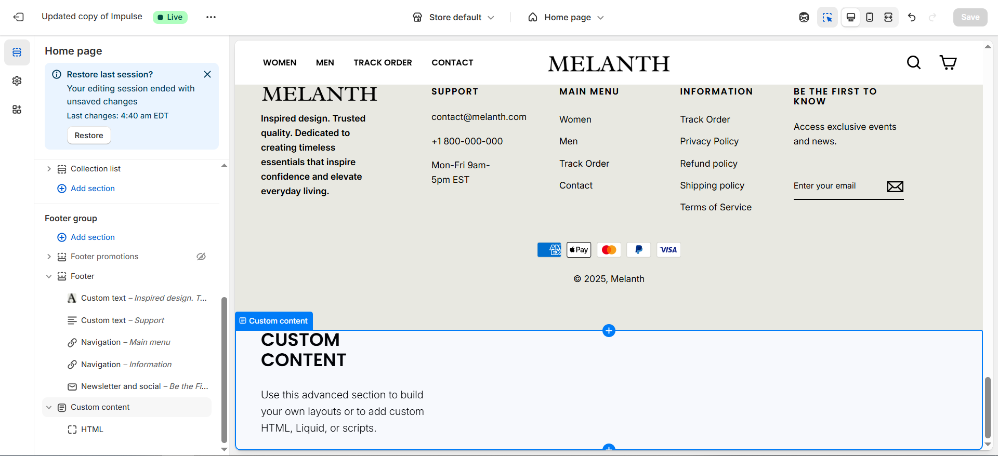This screenshot has height=456, width=998.
Task: Select the Navigation – Main menu block
Action: pos(125,342)
